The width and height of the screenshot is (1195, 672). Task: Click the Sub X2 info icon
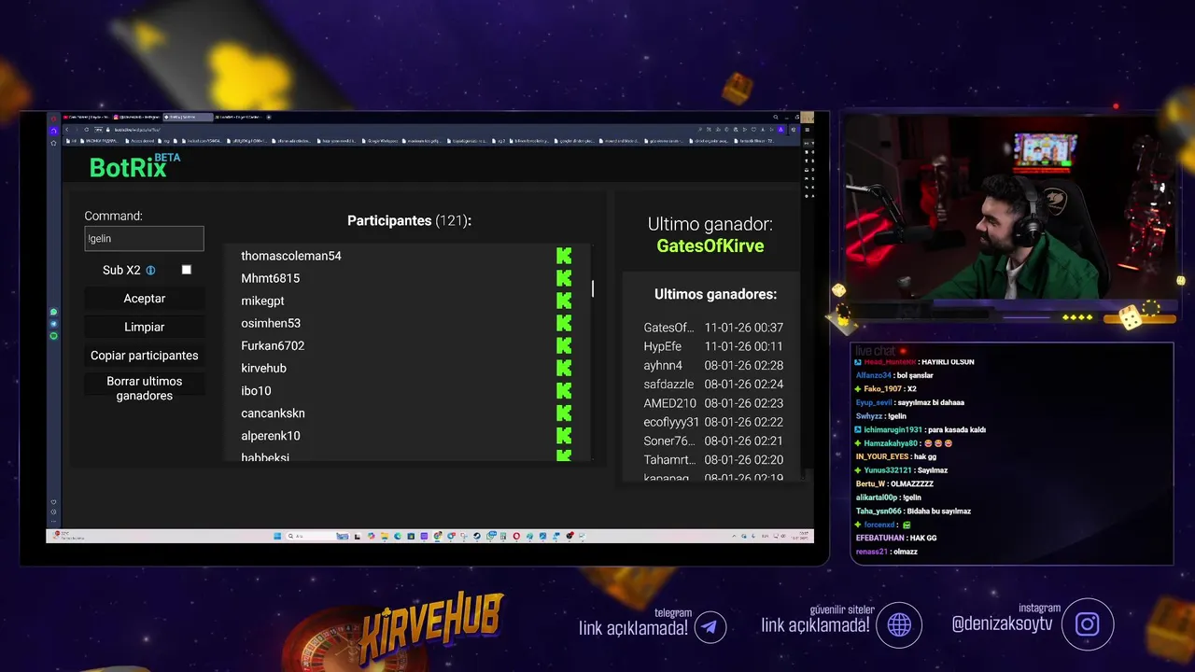pyautogui.click(x=150, y=271)
